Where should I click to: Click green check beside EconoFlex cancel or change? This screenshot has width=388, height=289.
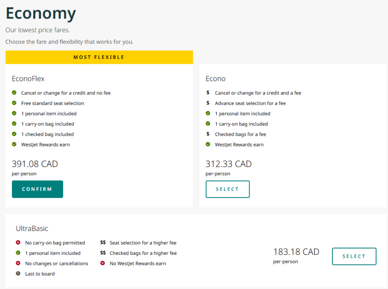(14, 93)
